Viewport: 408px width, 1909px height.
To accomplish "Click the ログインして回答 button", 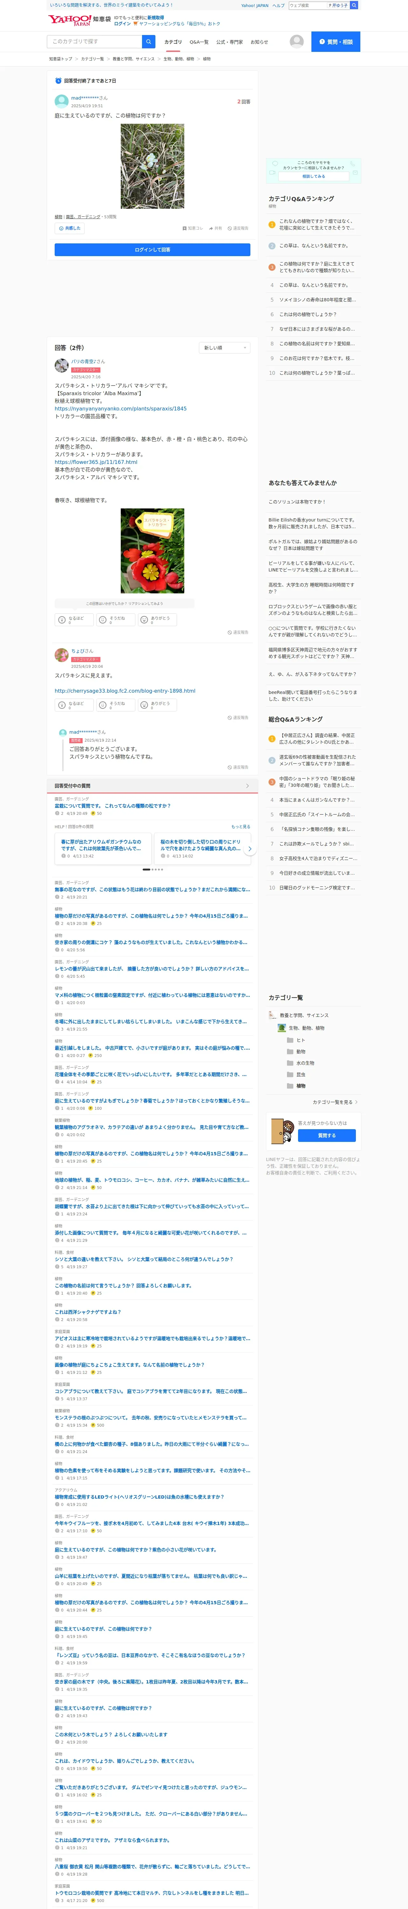I will (x=153, y=250).
